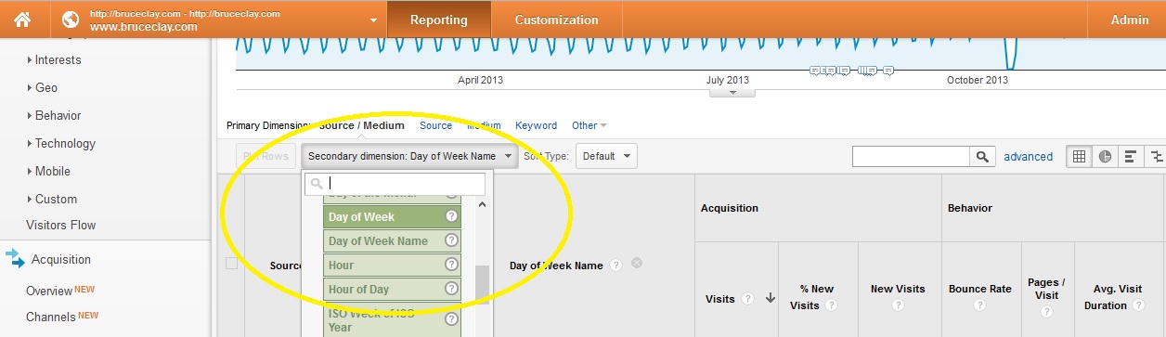Select Hour in dimension list
This screenshot has height=337, width=1166.
pyautogui.click(x=393, y=265)
